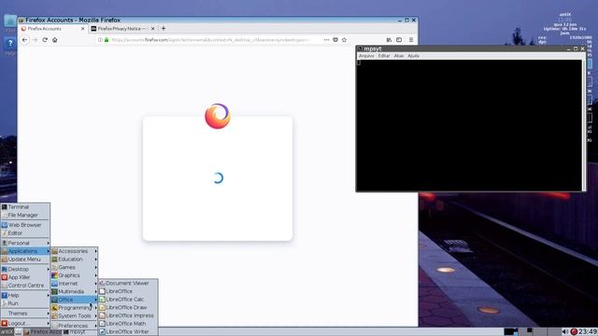The width and height of the screenshot is (598, 336).
Task: Click the Firefox Acco taskbar button
Action: (x=43, y=332)
